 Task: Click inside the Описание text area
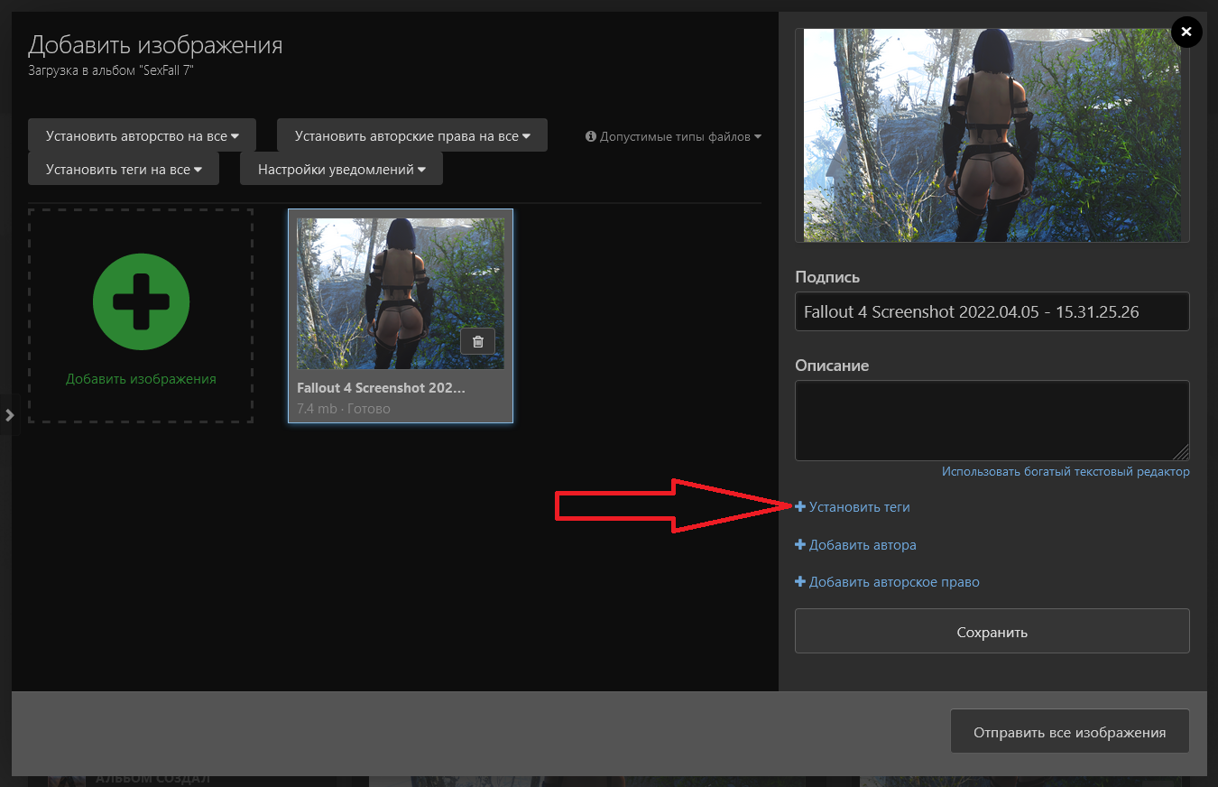tap(992, 421)
